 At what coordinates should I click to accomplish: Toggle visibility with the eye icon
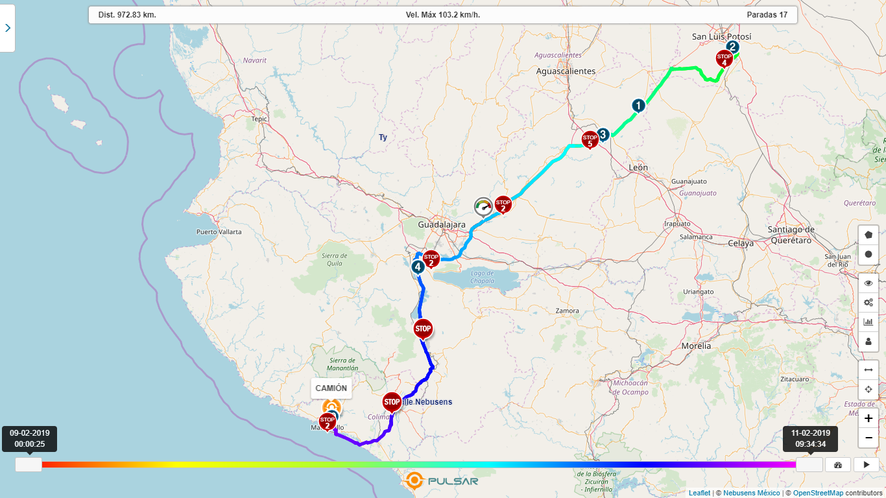(x=868, y=283)
